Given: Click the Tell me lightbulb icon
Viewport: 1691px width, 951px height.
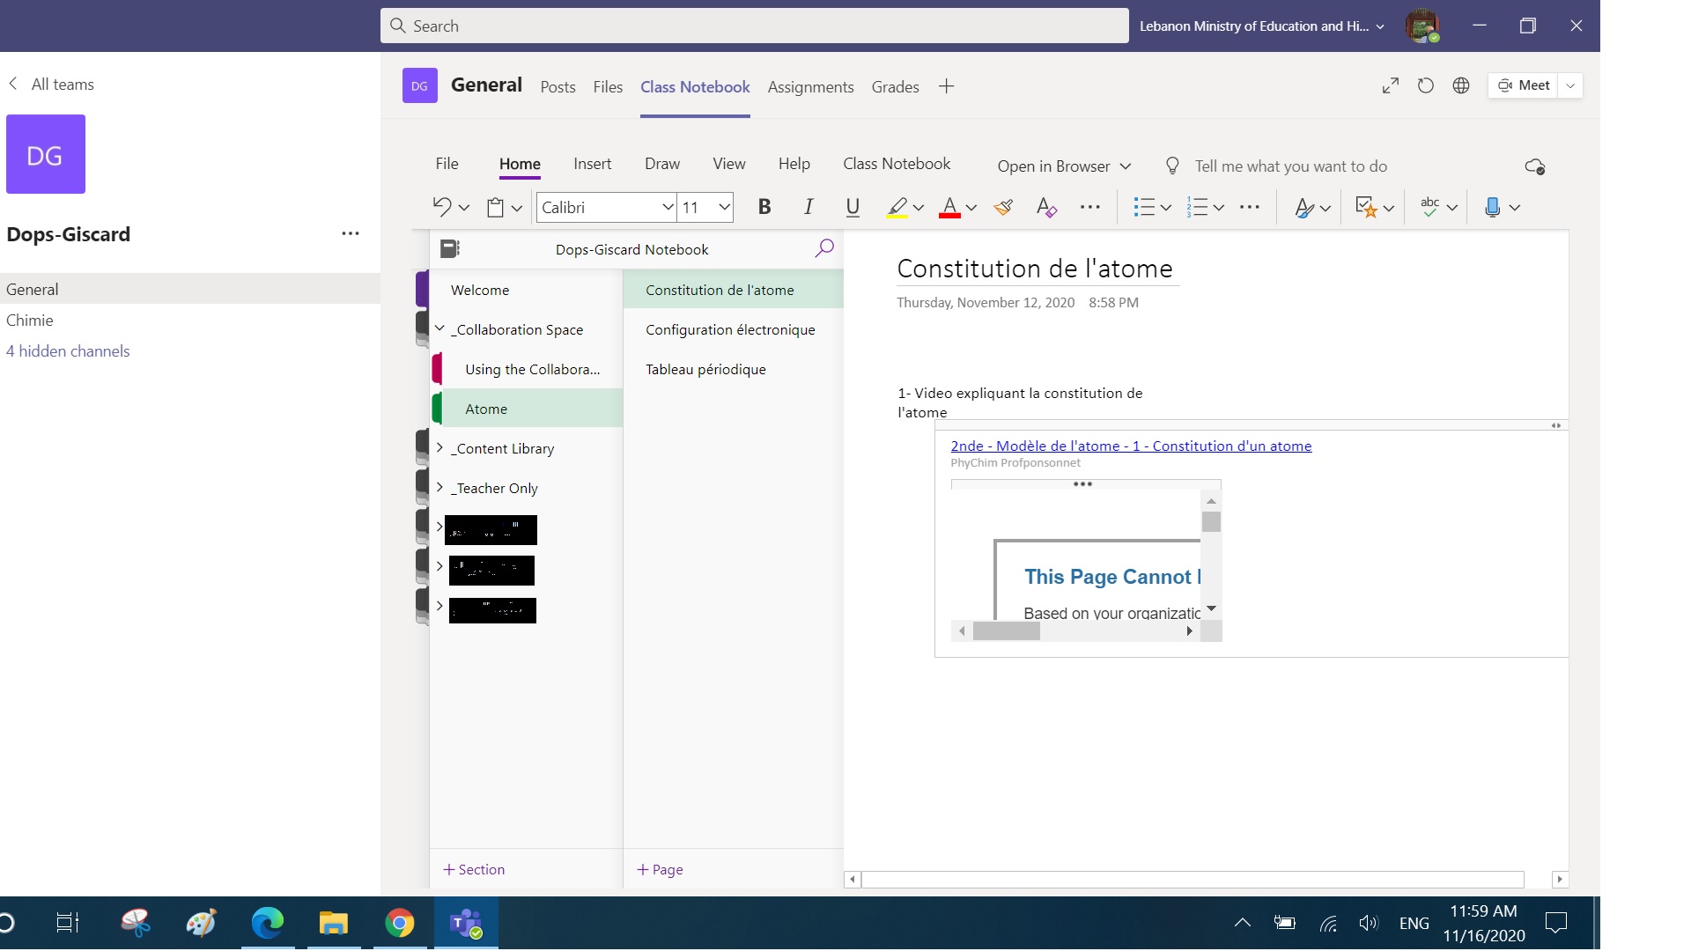Looking at the screenshot, I should pyautogui.click(x=1172, y=166).
